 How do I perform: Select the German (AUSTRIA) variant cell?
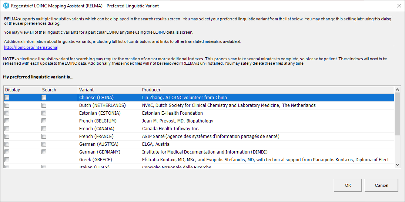click(x=109, y=144)
